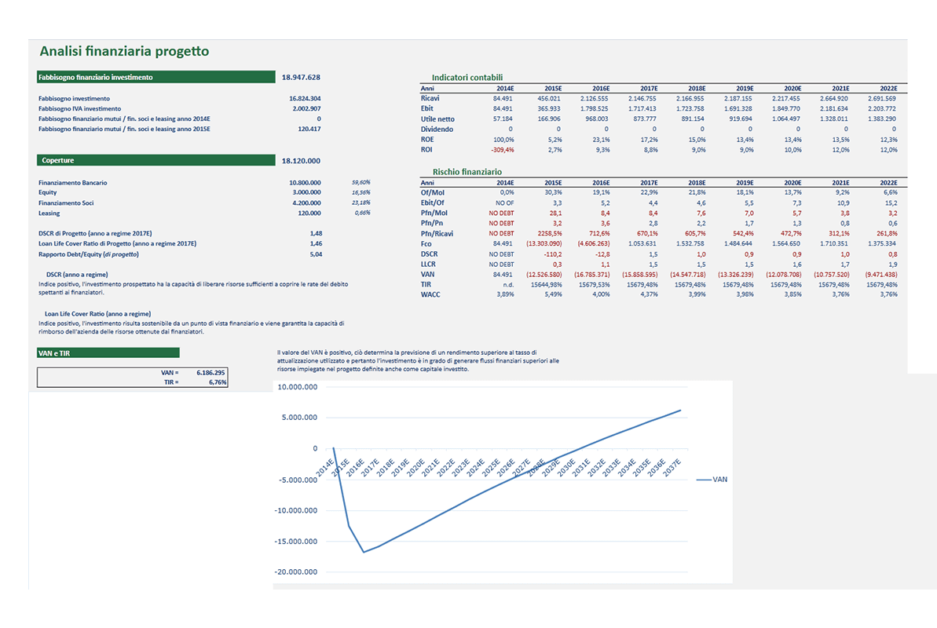Screen dimensions: 937x628
Task: Click the 'VAN e TIR' green header
Action: pyautogui.click(x=108, y=353)
